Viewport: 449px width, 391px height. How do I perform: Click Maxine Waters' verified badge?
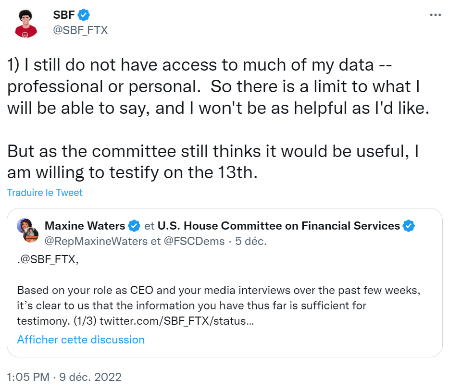coord(135,226)
